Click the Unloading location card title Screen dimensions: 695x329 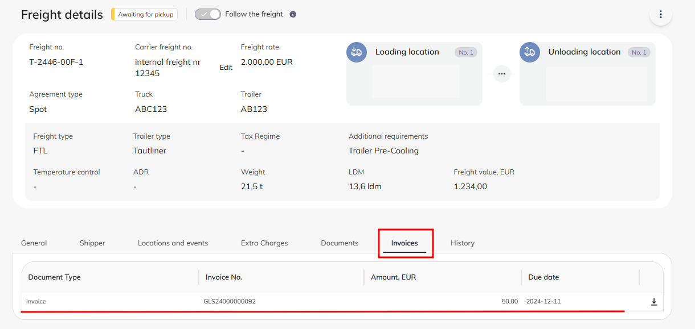(x=584, y=52)
